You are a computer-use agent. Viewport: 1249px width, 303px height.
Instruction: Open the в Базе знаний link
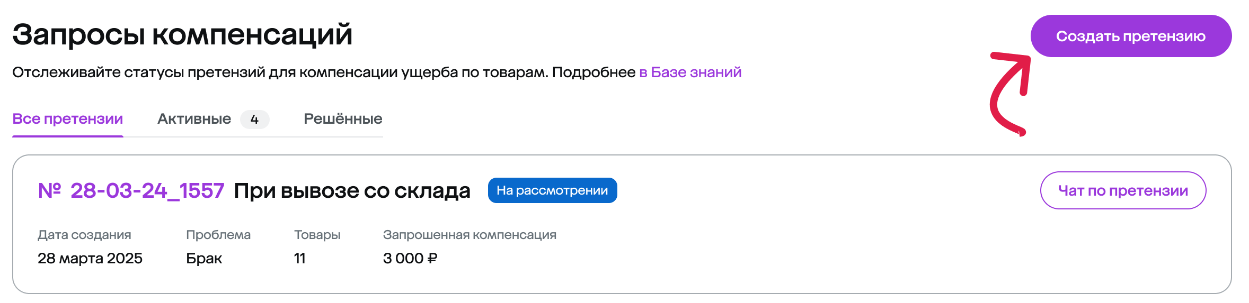[690, 72]
